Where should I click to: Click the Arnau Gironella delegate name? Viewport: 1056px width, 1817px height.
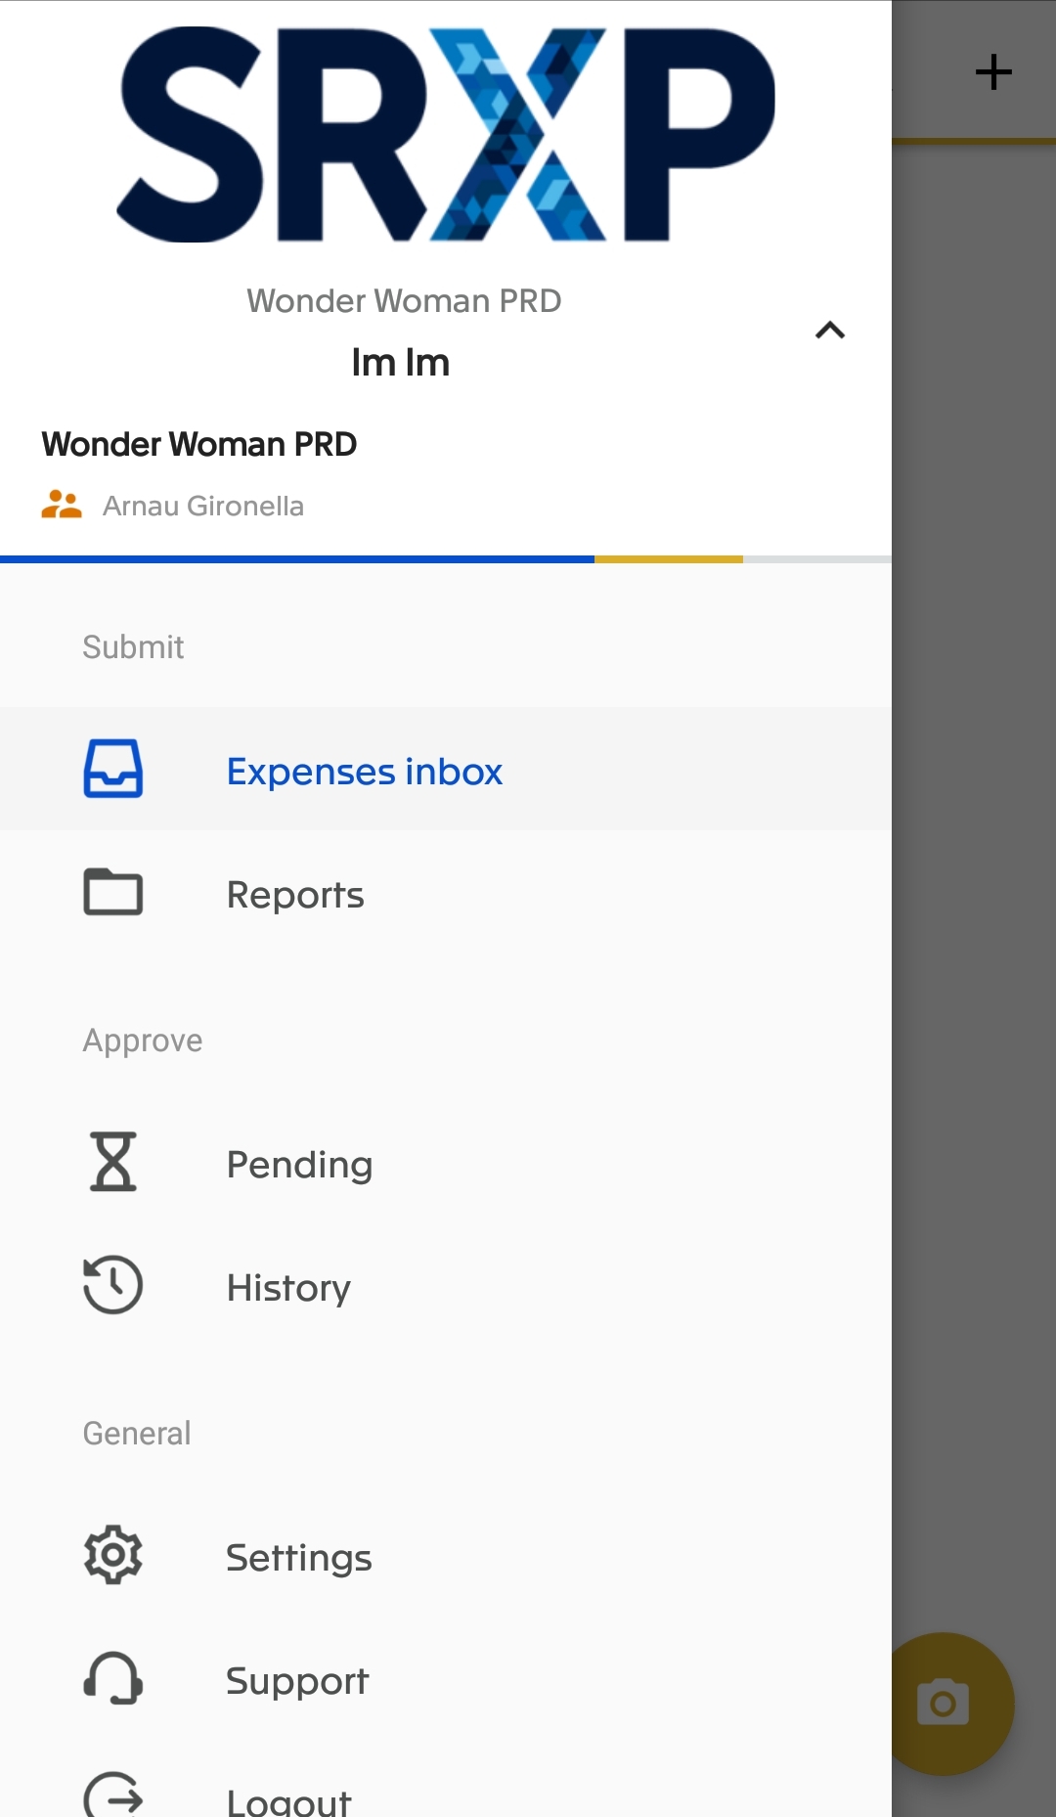coord(203,506)
